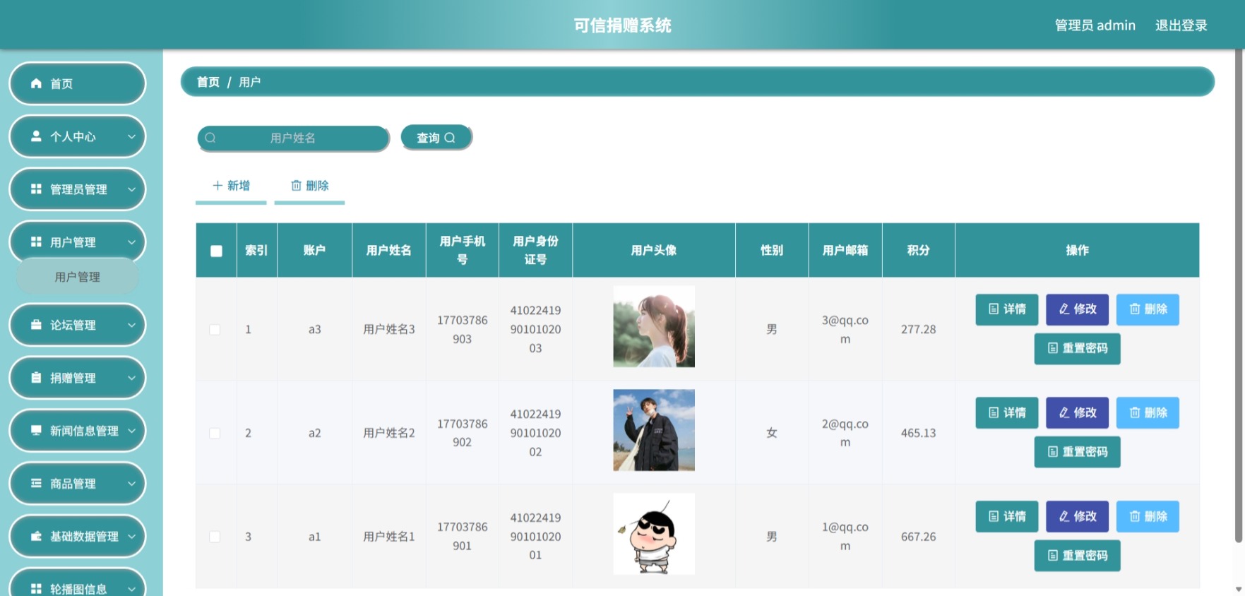1245x596 pixels.
Task: Click the trash icon of toolbar 删除
Action: click(x=297, y=186)
